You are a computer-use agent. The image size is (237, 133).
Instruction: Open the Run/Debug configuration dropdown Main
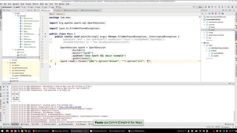200,7
